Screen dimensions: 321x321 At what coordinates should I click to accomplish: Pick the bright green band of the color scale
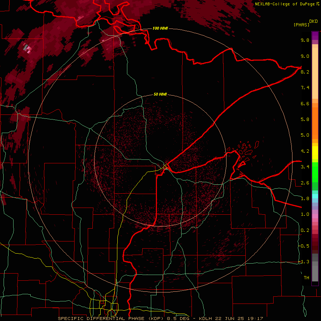315,172
